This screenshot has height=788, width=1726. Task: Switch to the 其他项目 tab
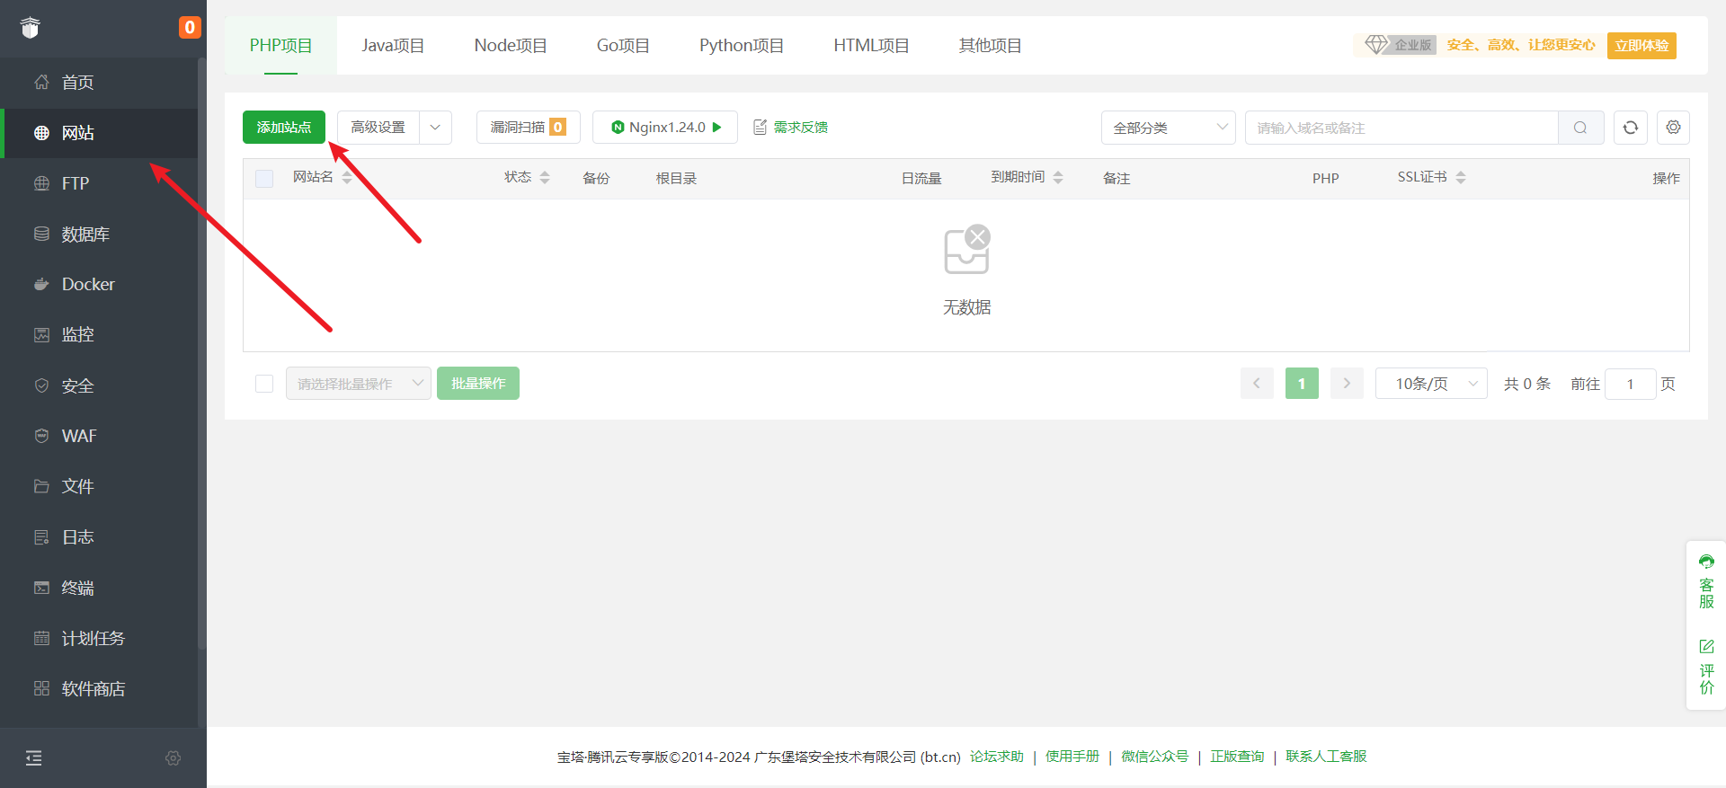990,46
